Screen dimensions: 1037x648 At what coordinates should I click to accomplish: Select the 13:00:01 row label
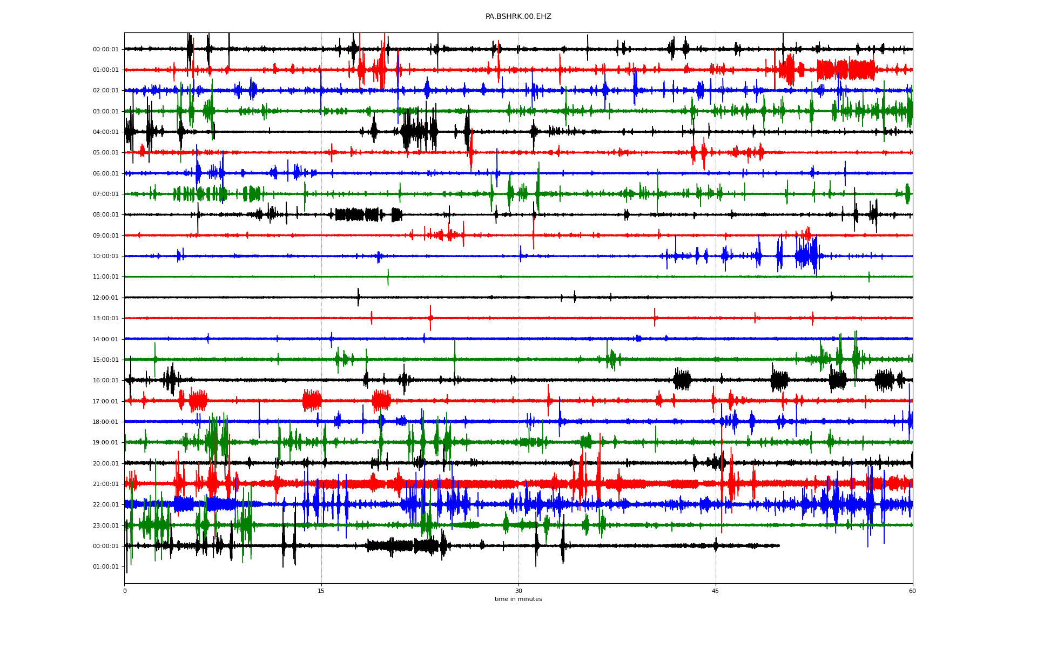(x=106, y=319)
